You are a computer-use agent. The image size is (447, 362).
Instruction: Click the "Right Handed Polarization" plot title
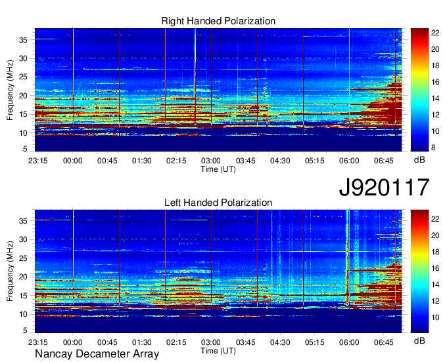pyautogui.click(x=218, y=21)
